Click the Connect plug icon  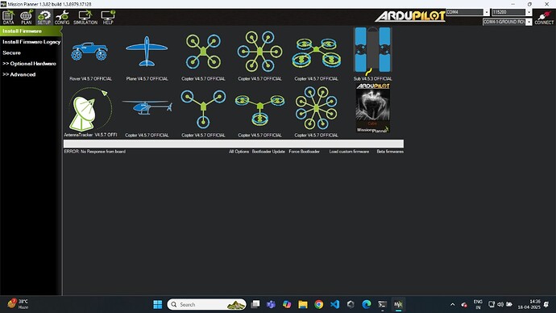click(x=544, y=15)
